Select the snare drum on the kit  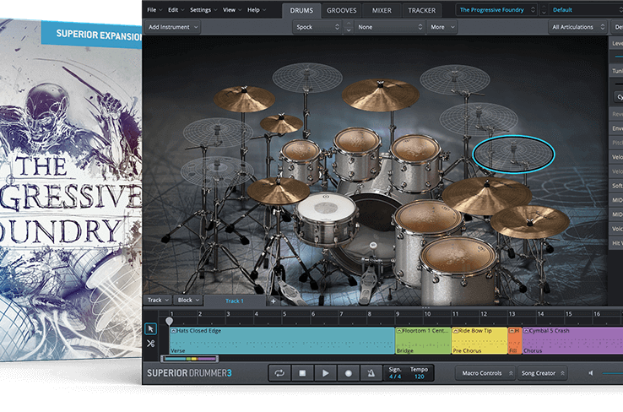327,220
